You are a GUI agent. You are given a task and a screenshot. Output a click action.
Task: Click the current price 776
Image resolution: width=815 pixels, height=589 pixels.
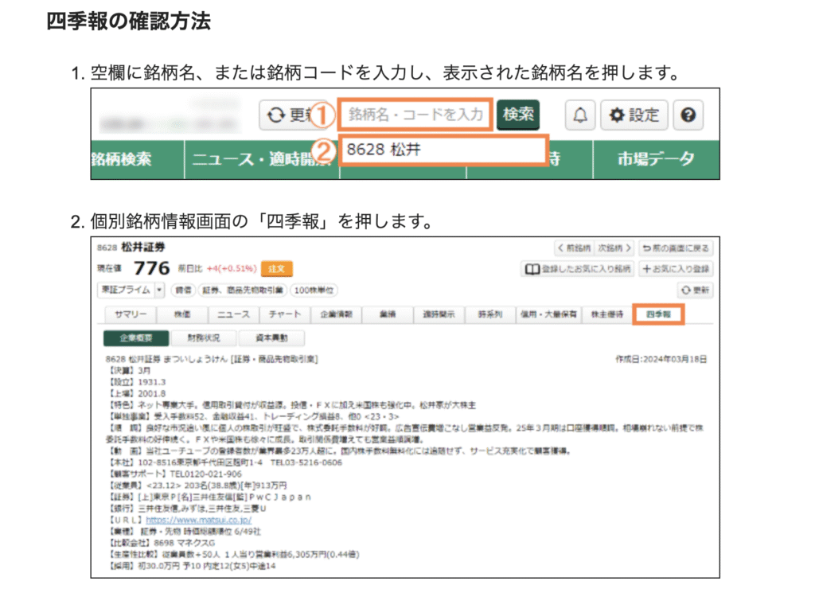(x=152, y=268)
